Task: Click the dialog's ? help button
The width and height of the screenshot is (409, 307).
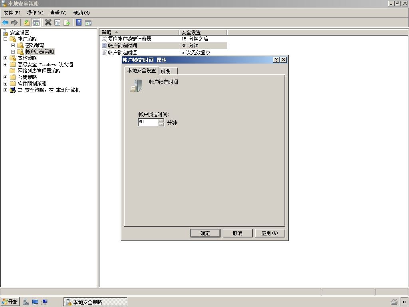Action: pyautogui.click(x=276, y=60)
